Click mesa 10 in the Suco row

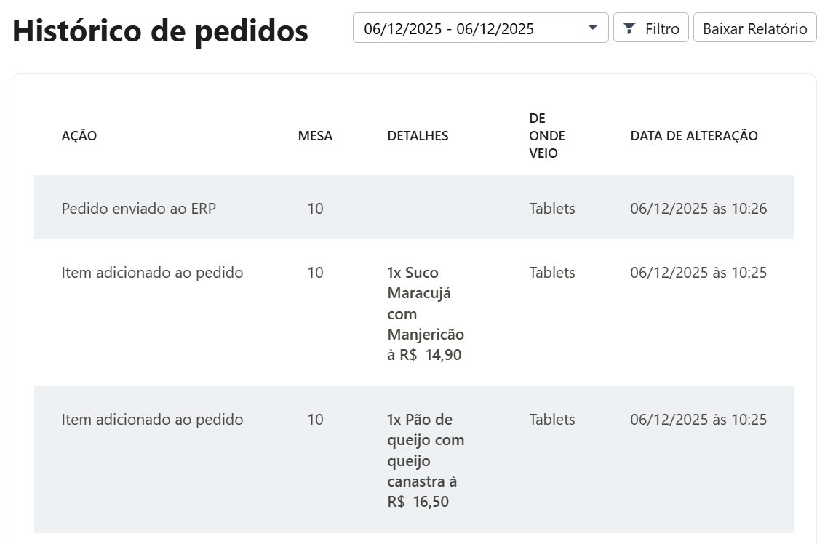(315, 273)
